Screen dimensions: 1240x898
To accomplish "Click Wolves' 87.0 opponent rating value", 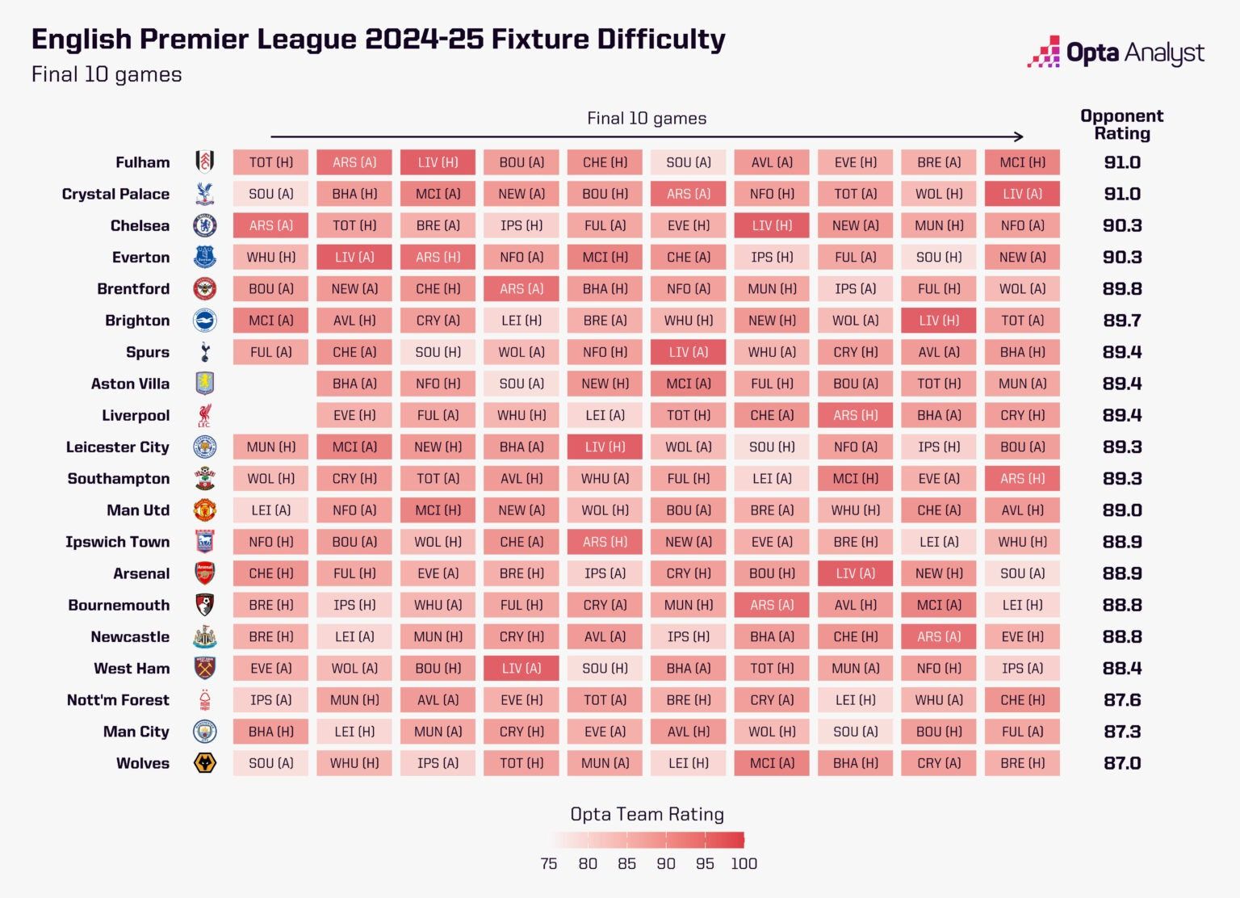I will click(x=1122, y=763).
